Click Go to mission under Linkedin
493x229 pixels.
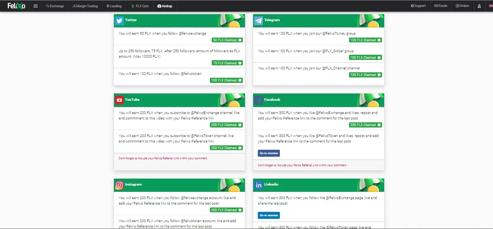tap(269, 215)
